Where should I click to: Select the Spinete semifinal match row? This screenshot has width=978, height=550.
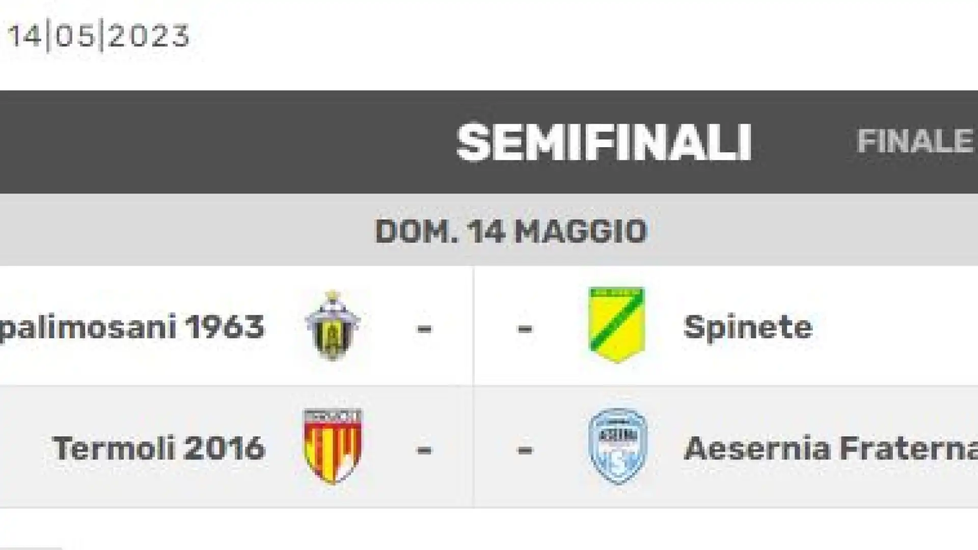[x=489, y=325]
